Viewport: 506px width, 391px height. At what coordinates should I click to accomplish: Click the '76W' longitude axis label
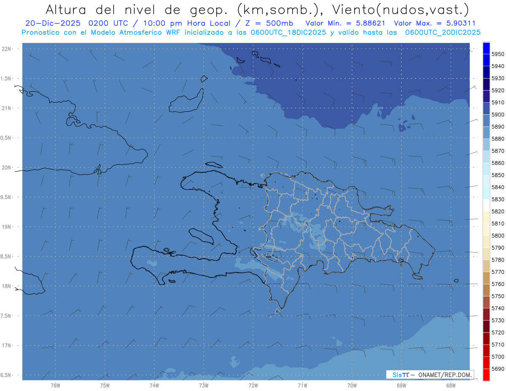pyautogui.click(x=55, y=386)
